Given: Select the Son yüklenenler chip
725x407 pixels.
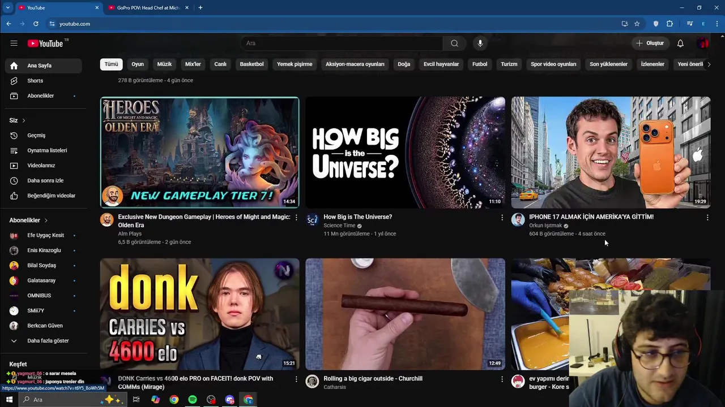Looking at the screenshot, I should tap(608, 64).
